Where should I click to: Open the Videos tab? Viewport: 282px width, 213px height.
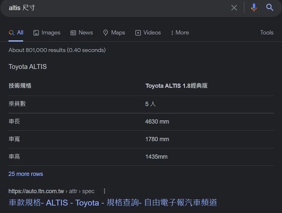click(x=148, y=33)
